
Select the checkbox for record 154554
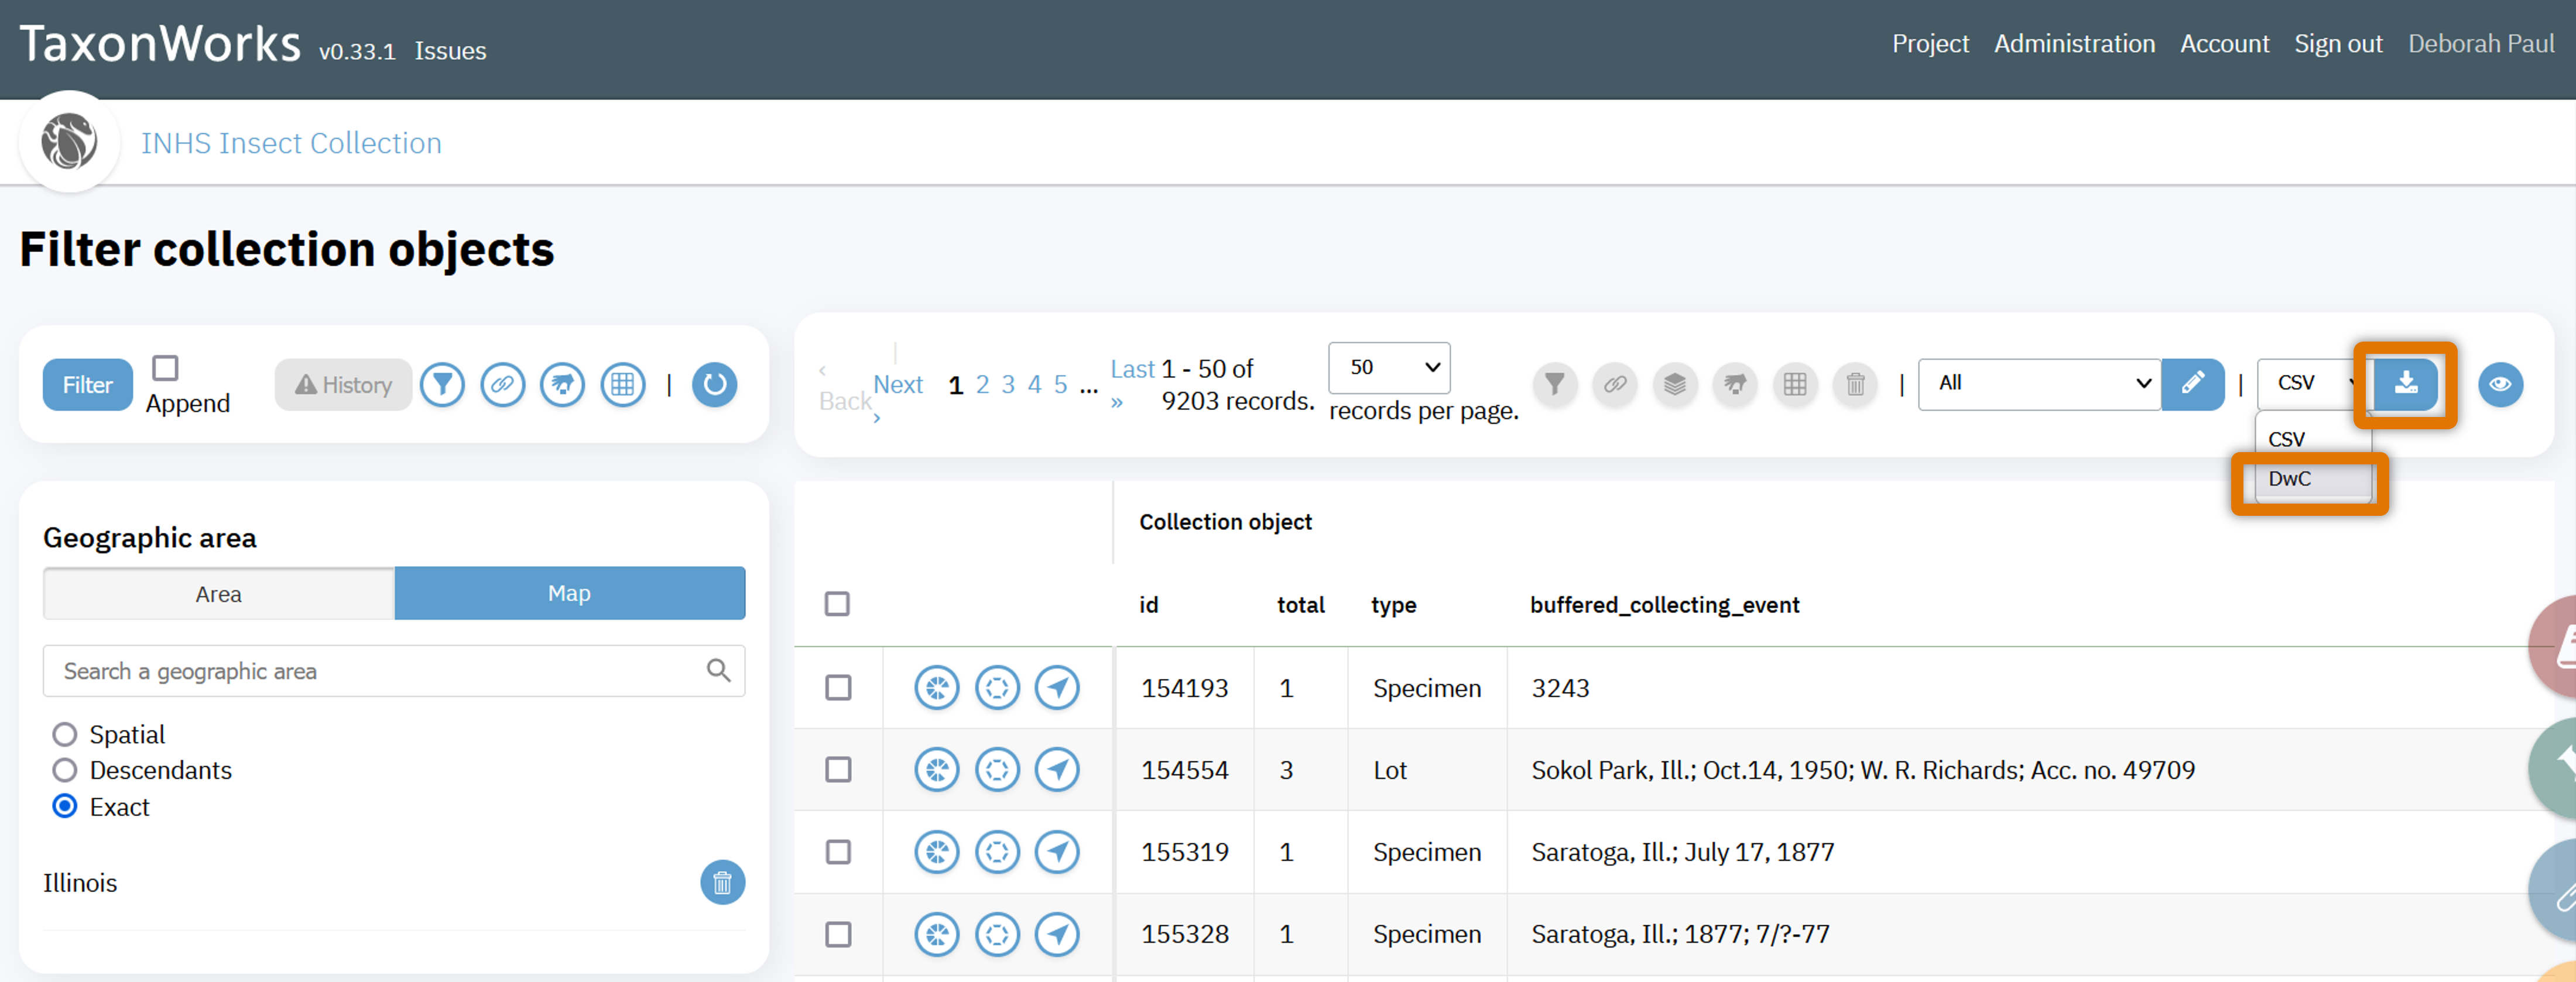click(838, 770)
